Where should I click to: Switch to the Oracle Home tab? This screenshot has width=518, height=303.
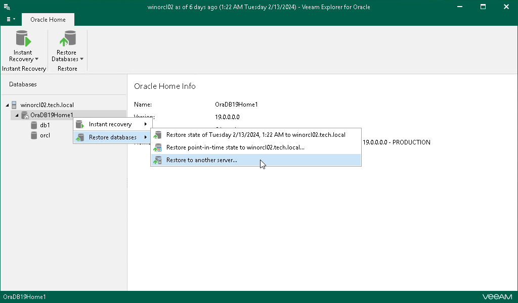tap(48, 20)
